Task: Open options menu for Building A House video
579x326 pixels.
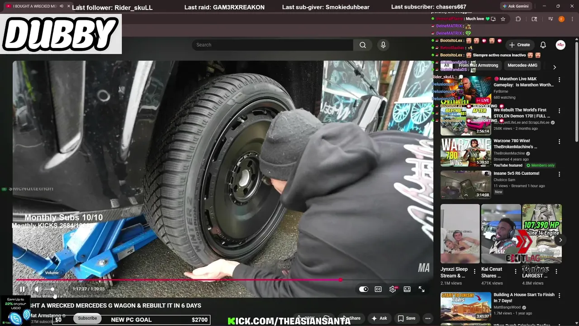Action: 559,295
